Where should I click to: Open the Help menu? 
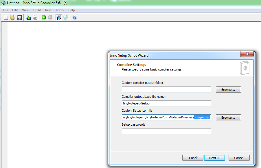pos(71,10)
